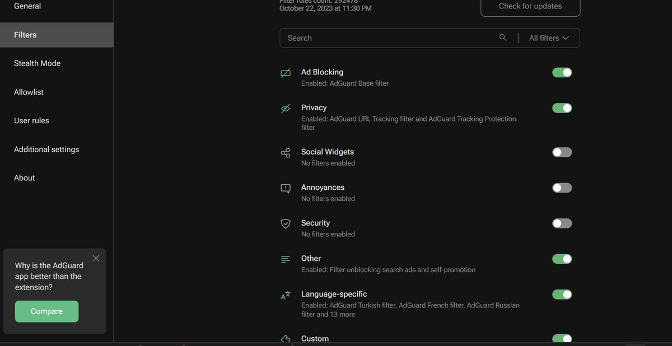Screen dimensions: 672x346
Task: Click the green Compare button
Action: coord(46,311)
